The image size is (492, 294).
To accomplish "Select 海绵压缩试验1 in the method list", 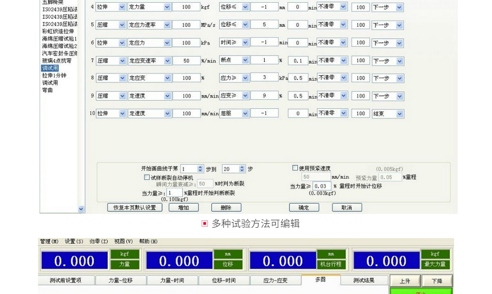I will pos(59,39).
